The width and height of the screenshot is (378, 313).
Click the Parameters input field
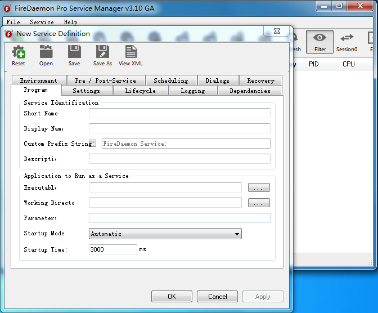(x=179, y=218)
